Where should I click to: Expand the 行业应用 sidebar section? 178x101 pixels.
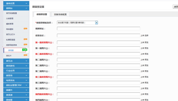pos(16,70)
